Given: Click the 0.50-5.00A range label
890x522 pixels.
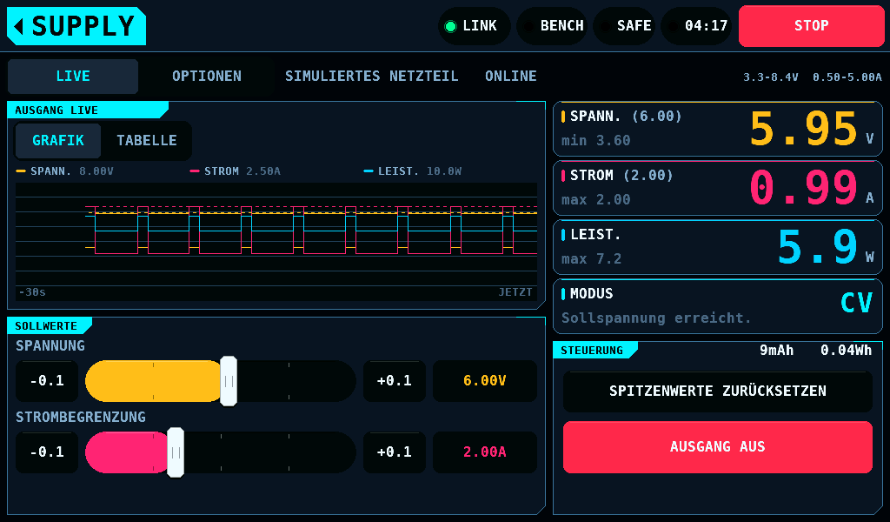Looking at the screenshot, I should pyautogui.click(x=847, y=77).
